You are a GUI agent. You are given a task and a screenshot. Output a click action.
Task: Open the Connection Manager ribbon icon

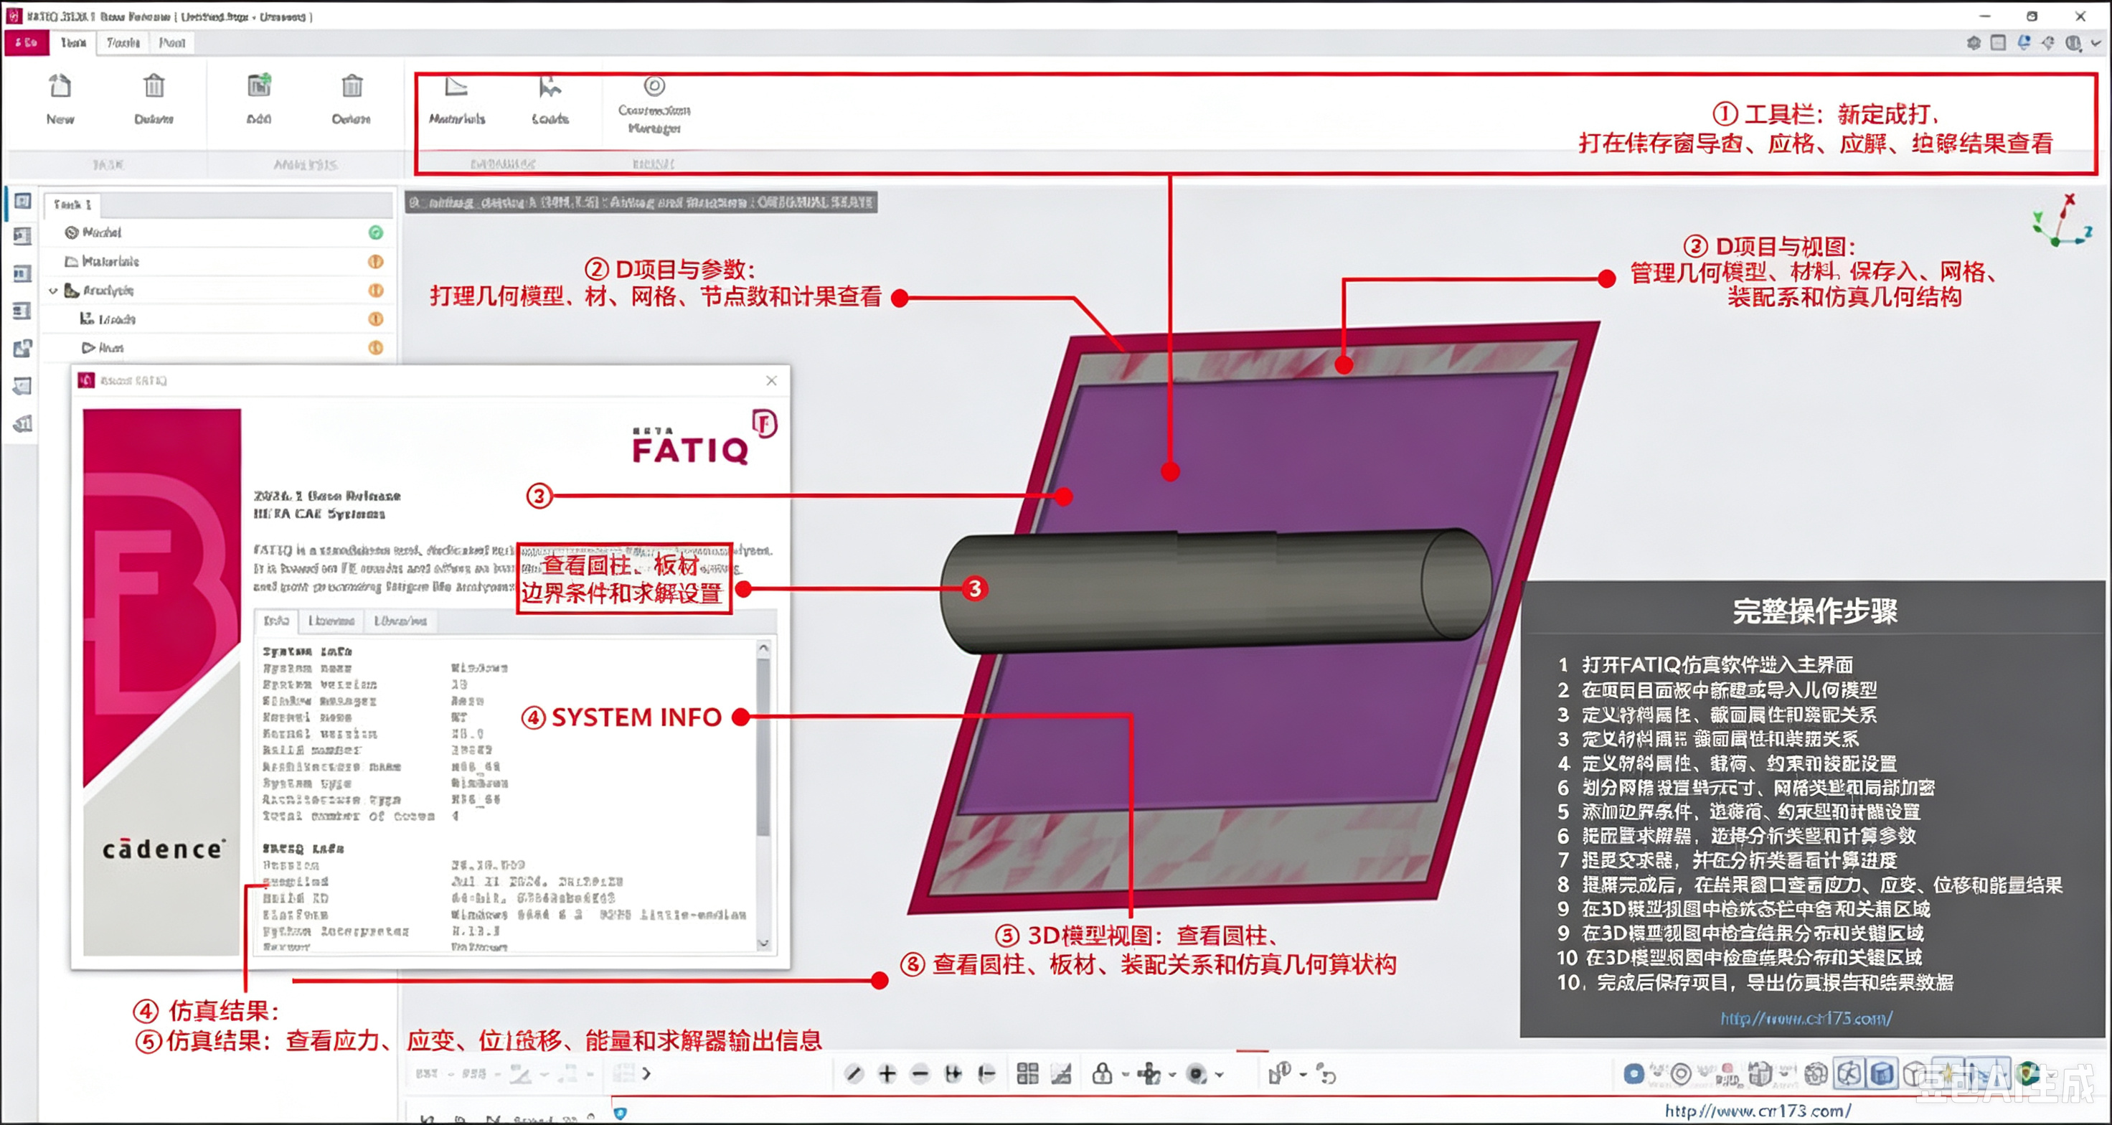tap(654, 85)
